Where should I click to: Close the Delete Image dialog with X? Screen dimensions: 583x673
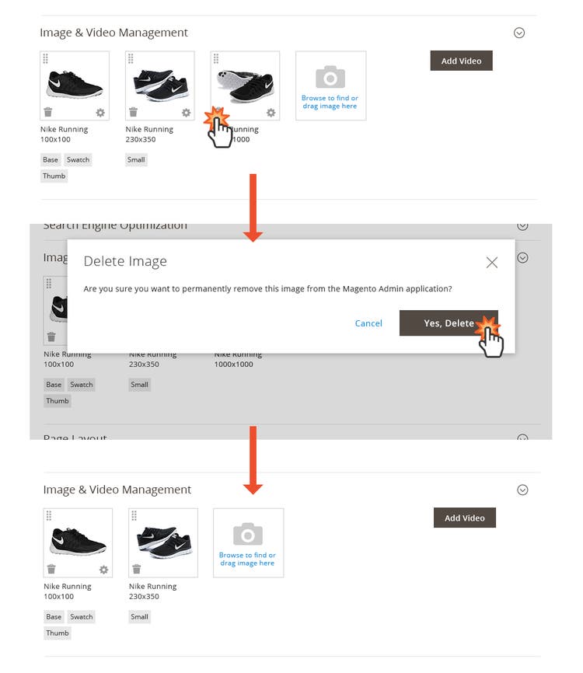[x=491, y=263]
